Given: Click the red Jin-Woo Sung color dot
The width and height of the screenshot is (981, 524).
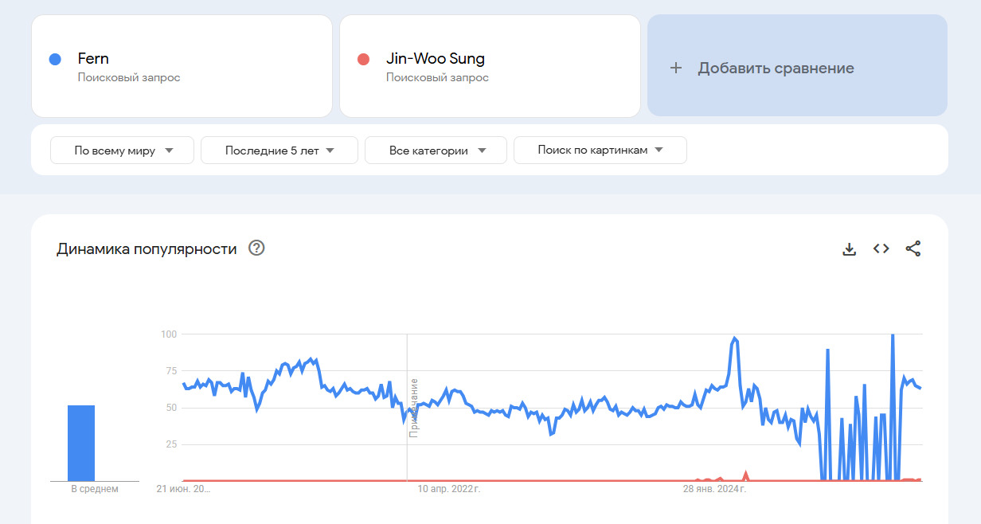Looking at the screenshot, I should pyautogui.click(x=364, y=59).
